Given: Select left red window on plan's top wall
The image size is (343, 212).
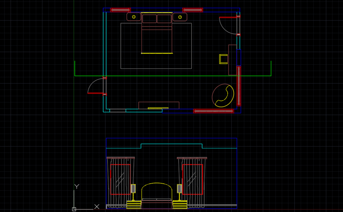Looking at the screenshot, I should [x=120, y=10].
